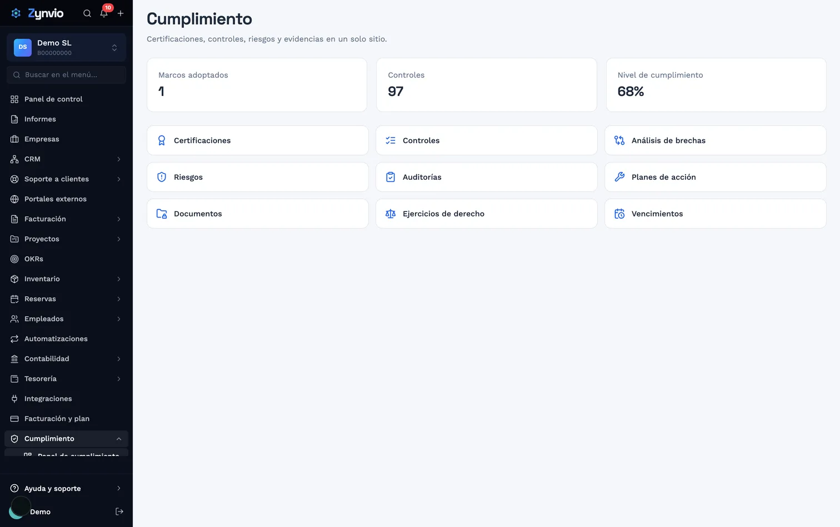840x527 pixels.
Task: Open the Documentos card
Action: 258,214
